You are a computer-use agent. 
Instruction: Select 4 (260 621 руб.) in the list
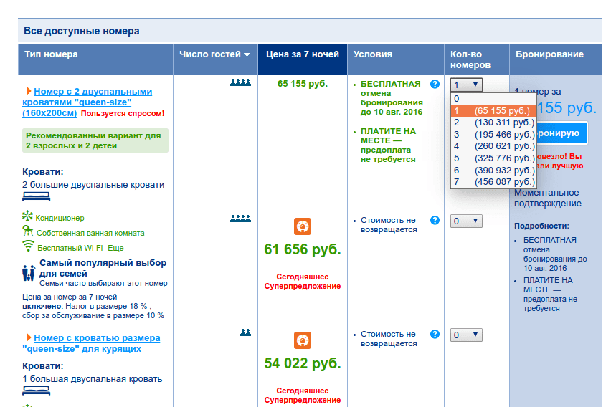(x=493, y=146)
